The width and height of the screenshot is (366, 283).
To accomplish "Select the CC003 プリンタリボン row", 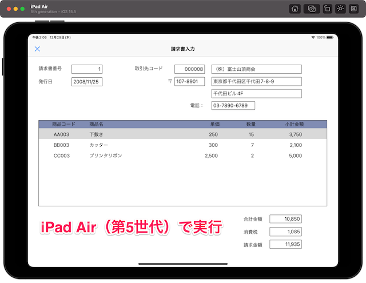I will tap(182, 156).
